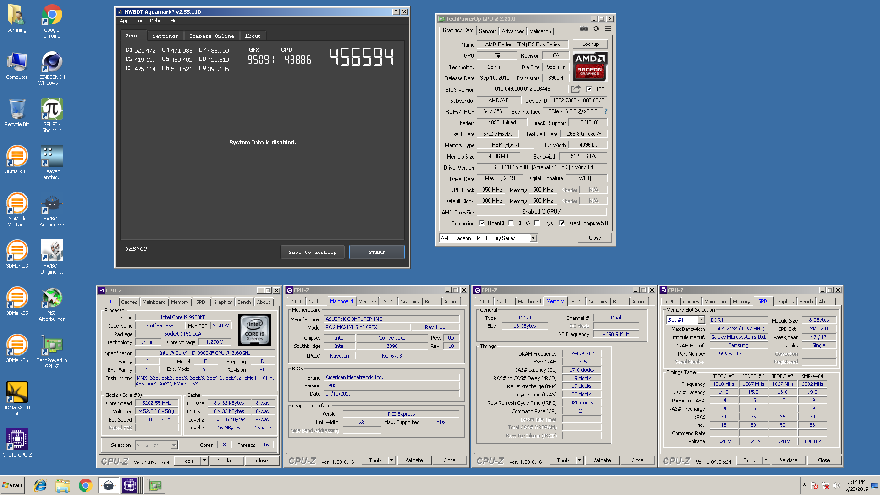
Task: Launch MSI Afterburner desktop icon
Action: click(x=52, y=304)
